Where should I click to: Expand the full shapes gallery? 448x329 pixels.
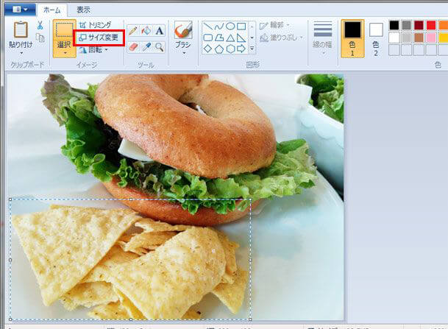pos(252,49)
